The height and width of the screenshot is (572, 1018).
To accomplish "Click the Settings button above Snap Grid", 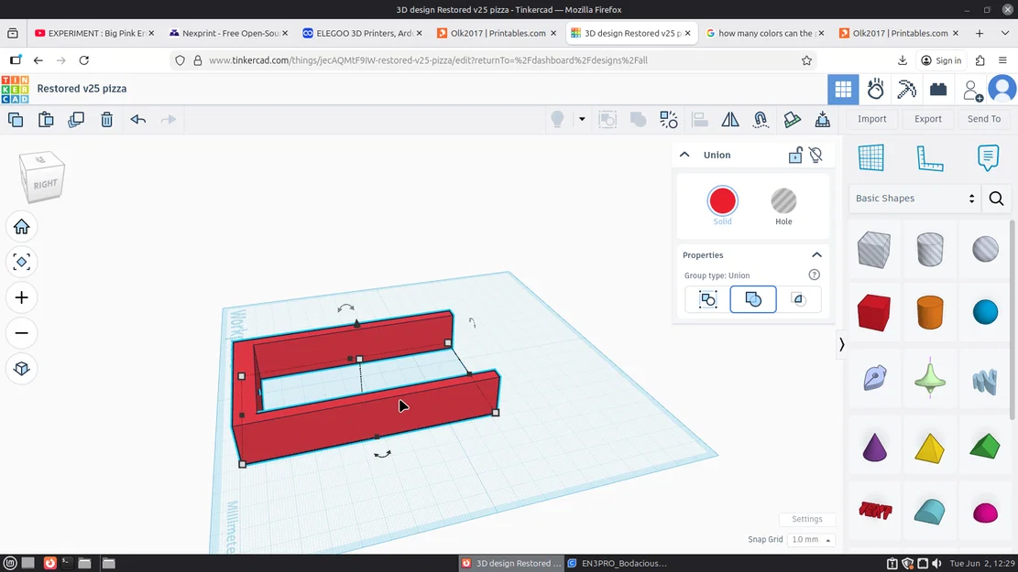I will pos(807,519).
